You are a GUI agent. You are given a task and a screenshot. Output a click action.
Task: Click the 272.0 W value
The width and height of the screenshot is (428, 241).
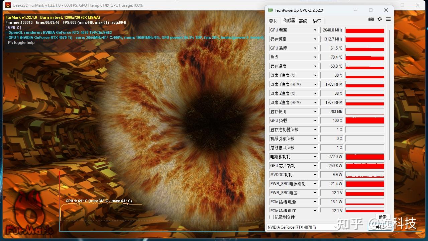click(332, 157)
